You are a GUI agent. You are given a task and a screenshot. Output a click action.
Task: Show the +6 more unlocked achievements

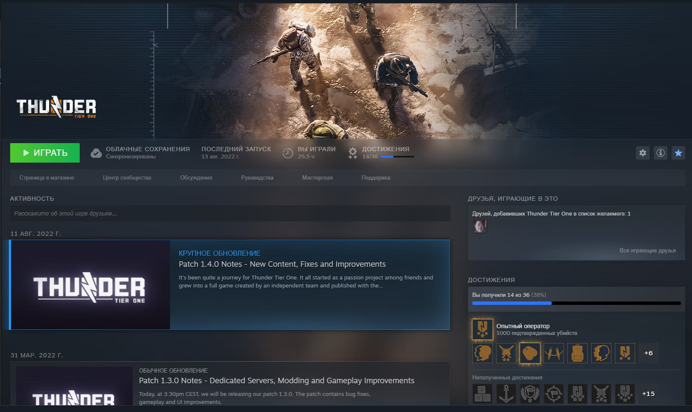[x=648, y=353]
